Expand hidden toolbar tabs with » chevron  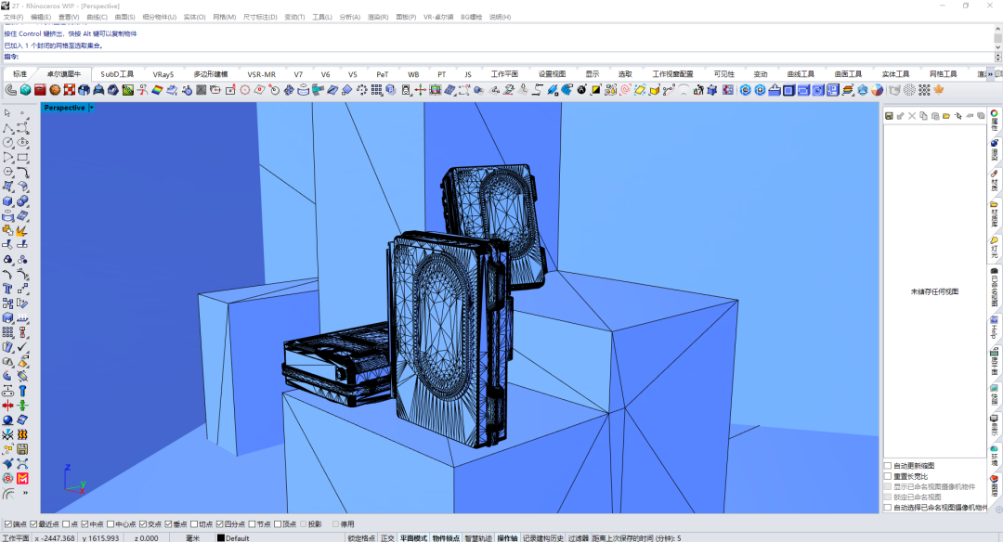[x=990, y=74]
